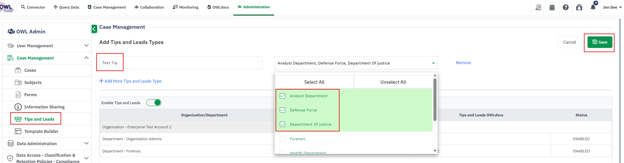Viewport: 624px width, 163px height.
Task: Click Add More Tips and Leads Type
Action: tap(130, 81)
